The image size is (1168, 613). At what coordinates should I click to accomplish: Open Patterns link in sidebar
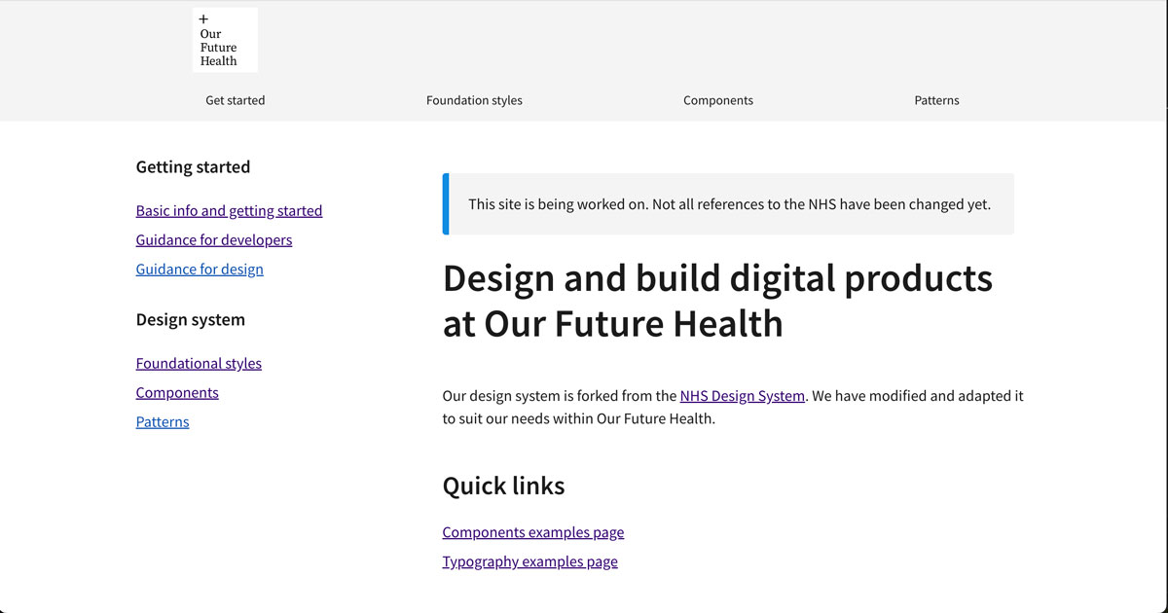tap(163, 421)
